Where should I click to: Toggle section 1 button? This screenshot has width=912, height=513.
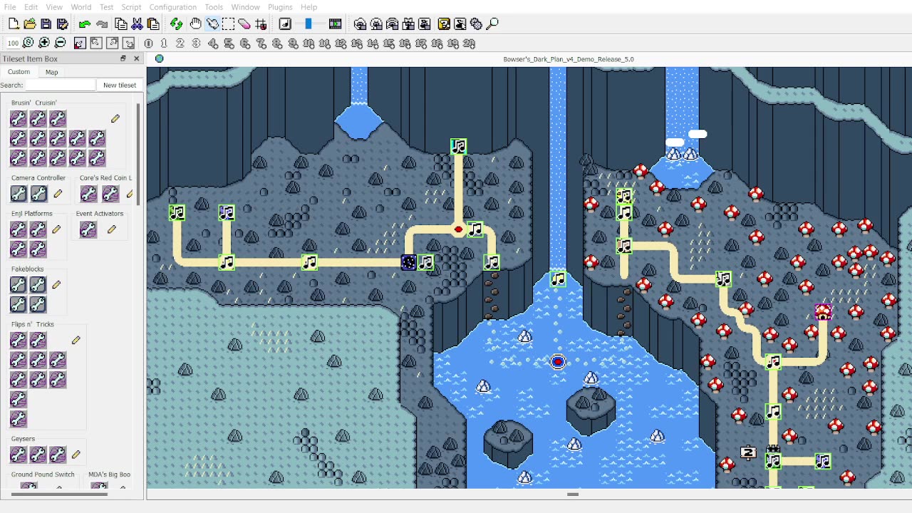(164, 43)
